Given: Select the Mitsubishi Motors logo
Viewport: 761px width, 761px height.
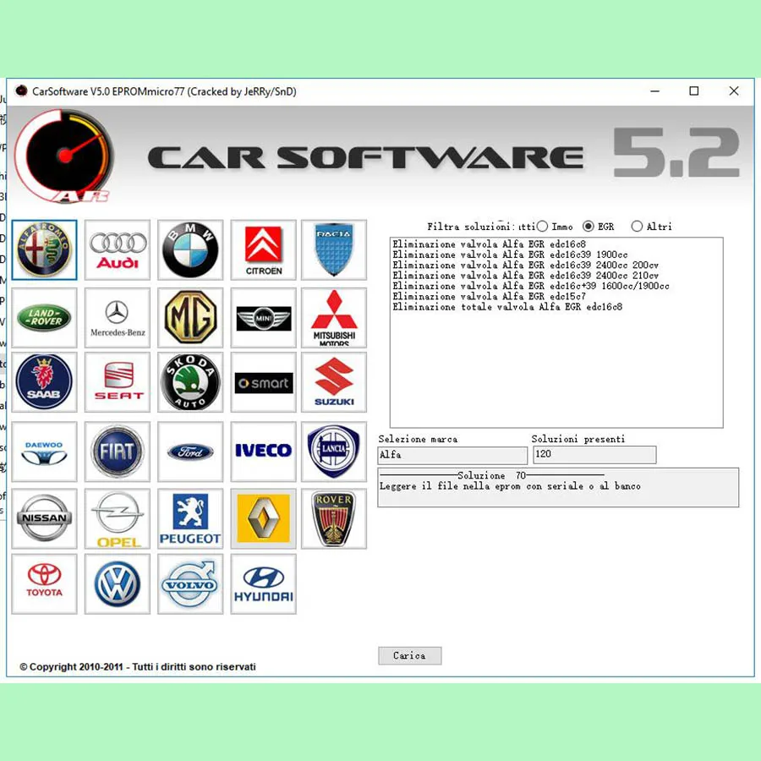Looking at the screenshot, I should 334,318.
